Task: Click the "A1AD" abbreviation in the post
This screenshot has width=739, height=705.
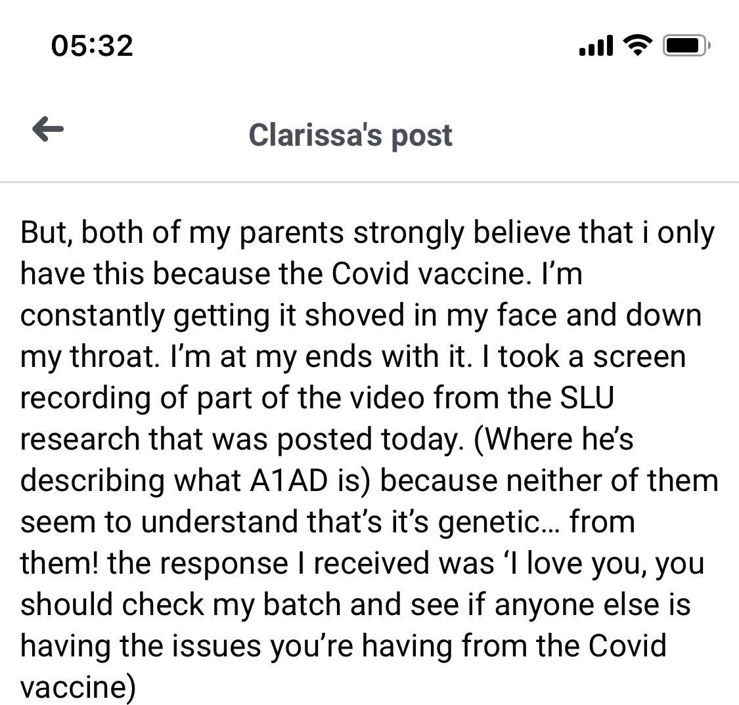Action: coord(288,481)
